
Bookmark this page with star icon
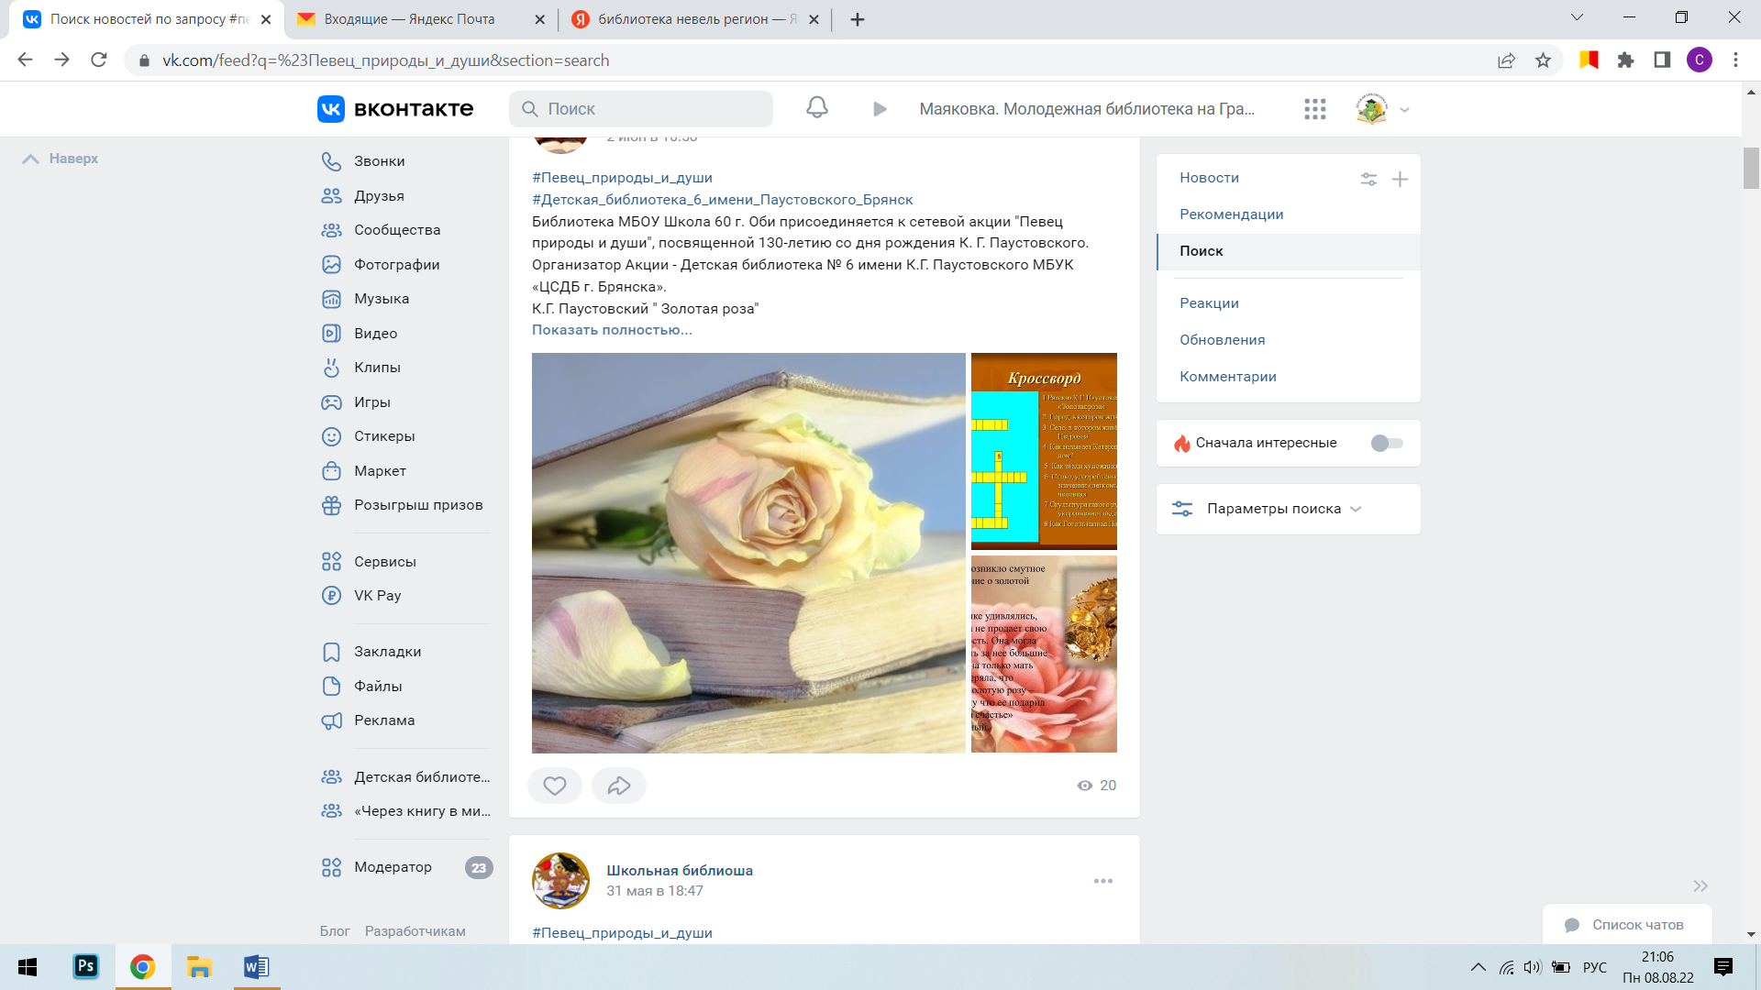click(1543, 60)
